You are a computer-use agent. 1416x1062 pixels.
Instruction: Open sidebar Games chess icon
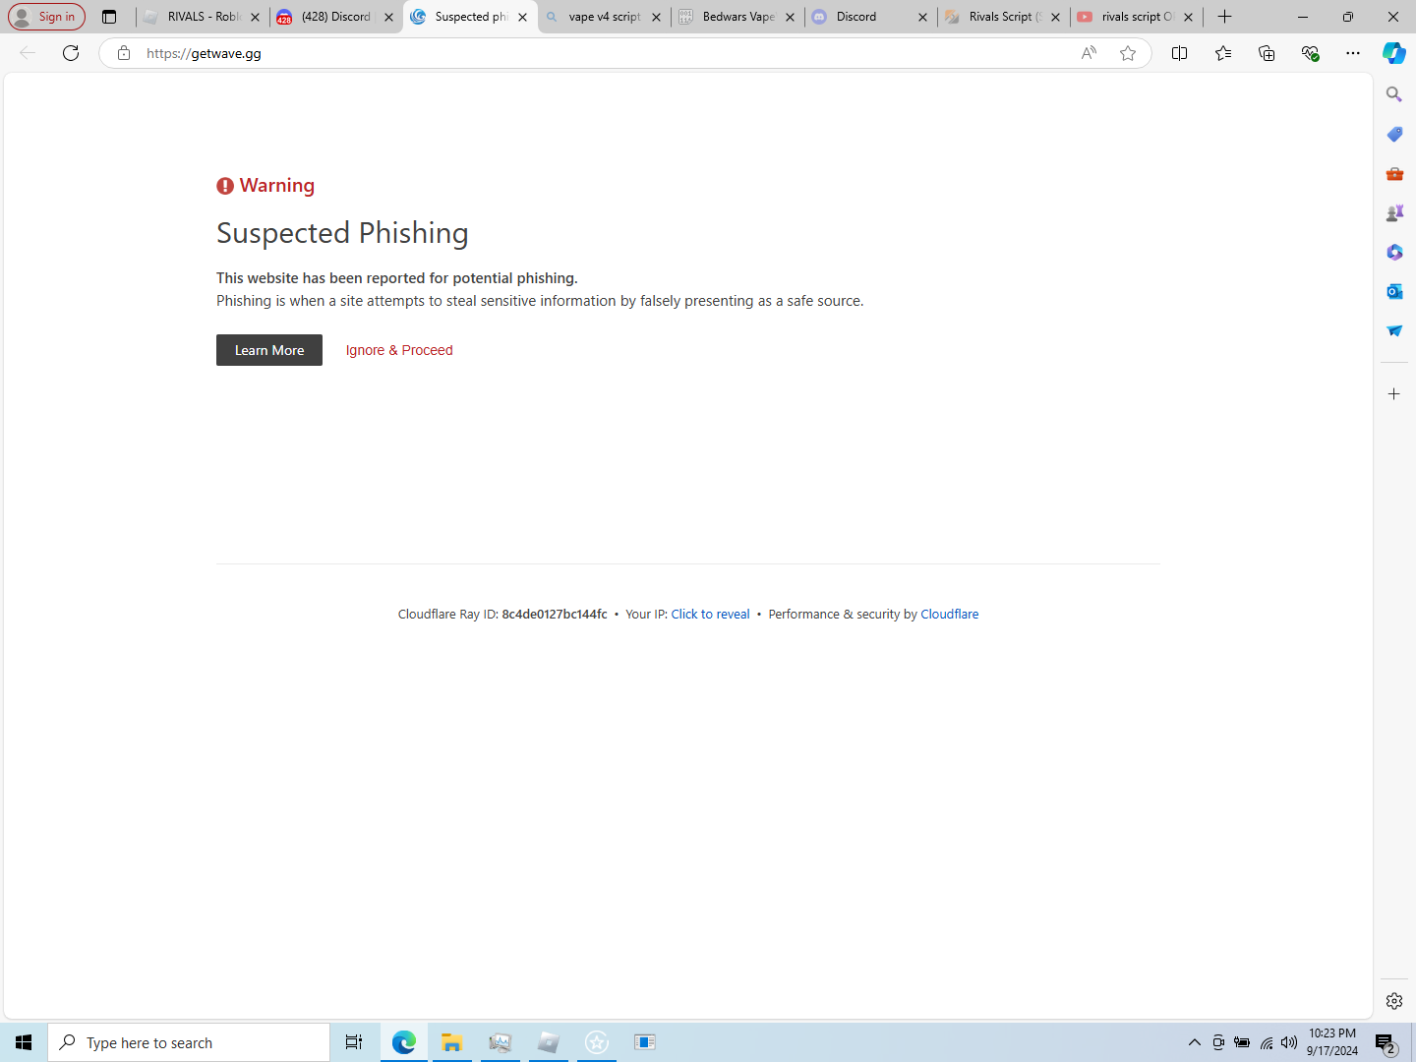1394,212
